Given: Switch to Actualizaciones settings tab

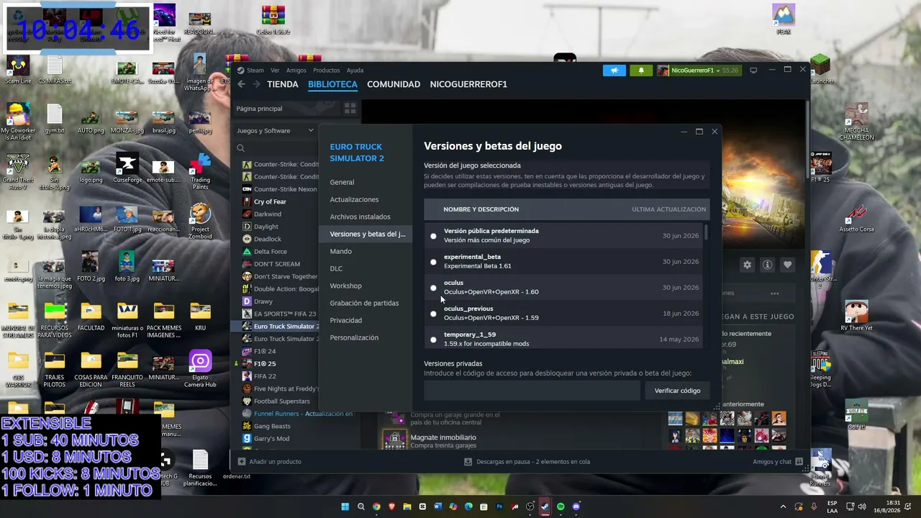Looking at the screenshot, I should [354, 199].
